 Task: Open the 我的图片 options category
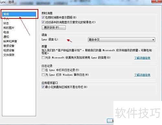tap(9, 28)
